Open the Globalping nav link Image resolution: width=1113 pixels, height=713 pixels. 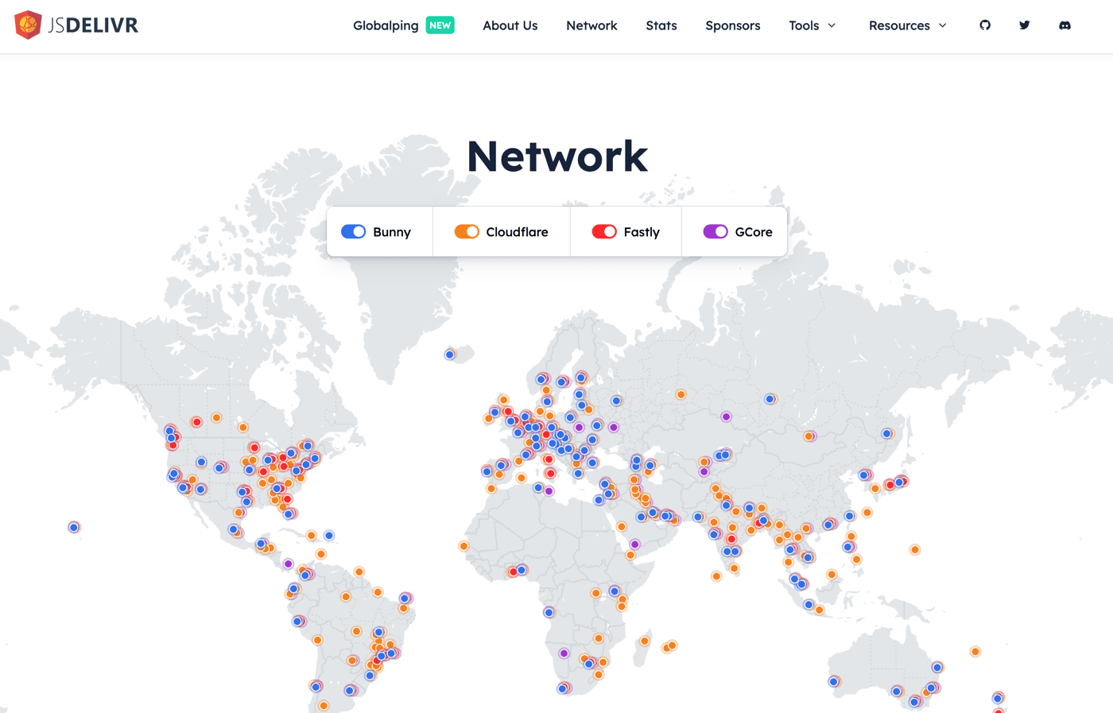click(x=386, y=25)
